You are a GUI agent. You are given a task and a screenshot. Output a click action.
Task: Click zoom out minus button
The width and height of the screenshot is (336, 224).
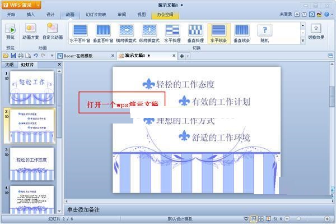tap(287, 219)
